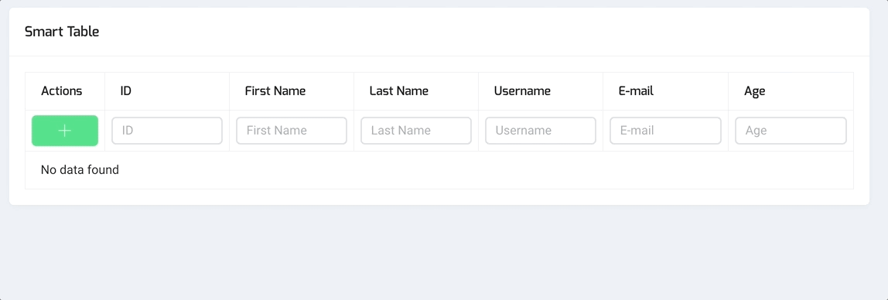Sort by the Last Name column header

click(398, 90)
